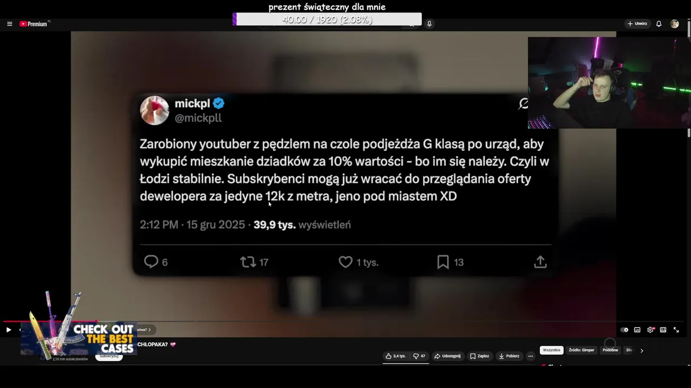Dislike the video
Screen dimensions: 691x388
419,356
